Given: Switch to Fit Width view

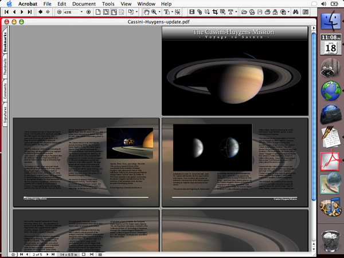Looking at the screenshot, I should (114, 12).
